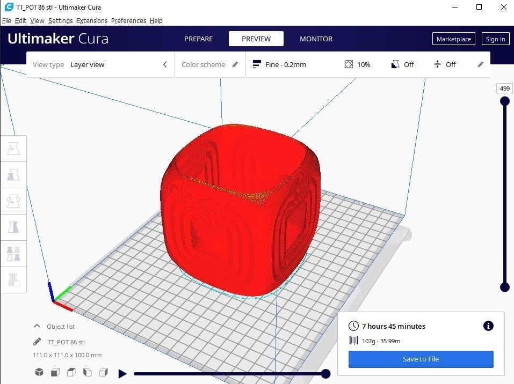Image resolution: width=514 pixels, height=384 pixels.
Task: Click the path simulation slider handle
Action: (x=325, y=373)
